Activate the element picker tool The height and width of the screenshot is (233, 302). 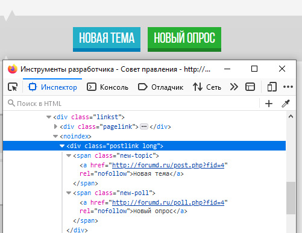click(x=13, y=87)
